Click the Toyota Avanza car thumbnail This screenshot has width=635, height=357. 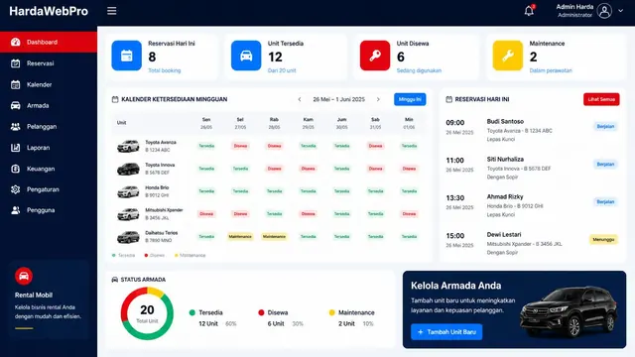pos(128,146)
